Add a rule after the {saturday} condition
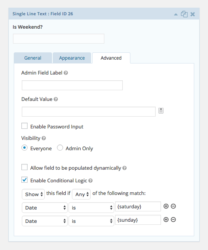The image size is (208, 250). (x=166, y=206)
